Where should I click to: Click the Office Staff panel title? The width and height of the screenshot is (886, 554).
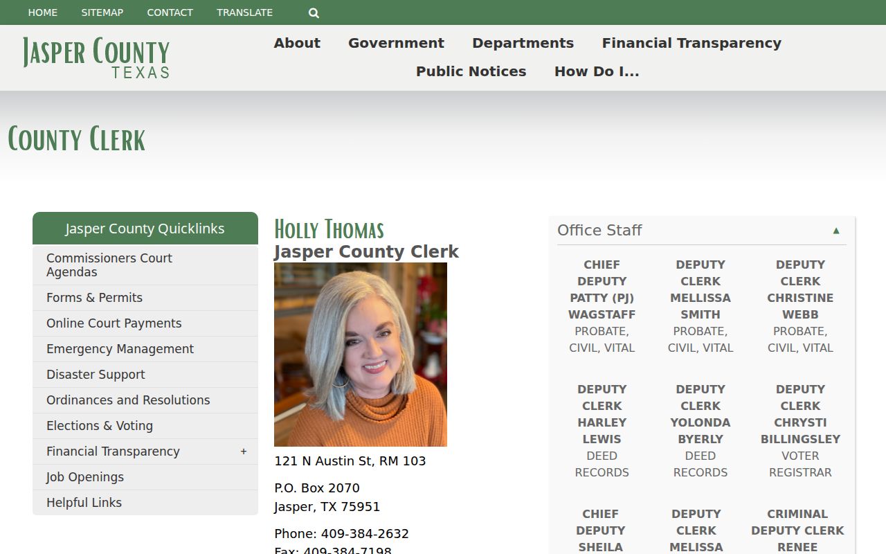[x=599, y=231]
